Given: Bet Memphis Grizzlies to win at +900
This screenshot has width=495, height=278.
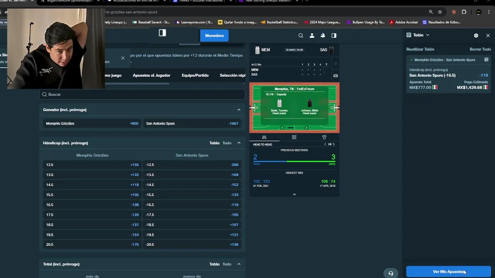Looking at the screenshot, I should pos(92,124).
